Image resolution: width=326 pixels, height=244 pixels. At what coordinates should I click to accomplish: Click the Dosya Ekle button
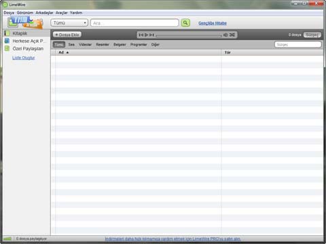point(67,35)
